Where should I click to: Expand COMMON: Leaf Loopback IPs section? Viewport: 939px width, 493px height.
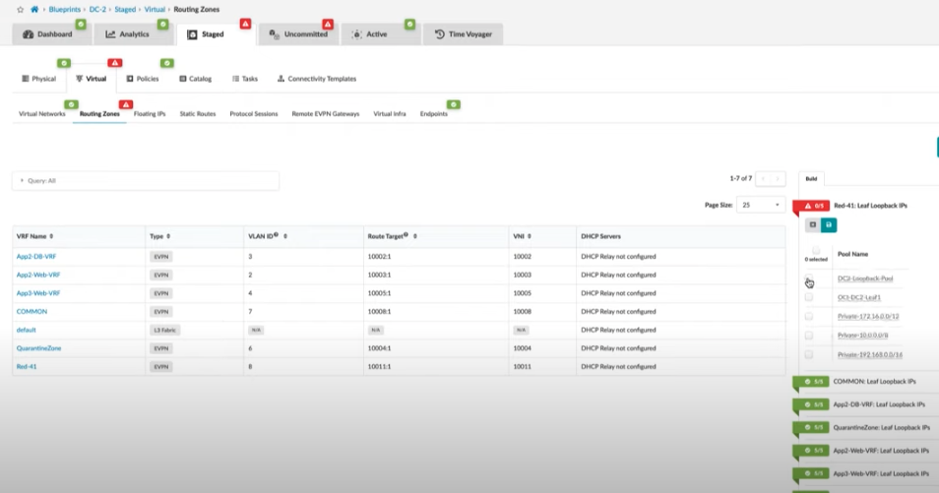click(874, 381)
